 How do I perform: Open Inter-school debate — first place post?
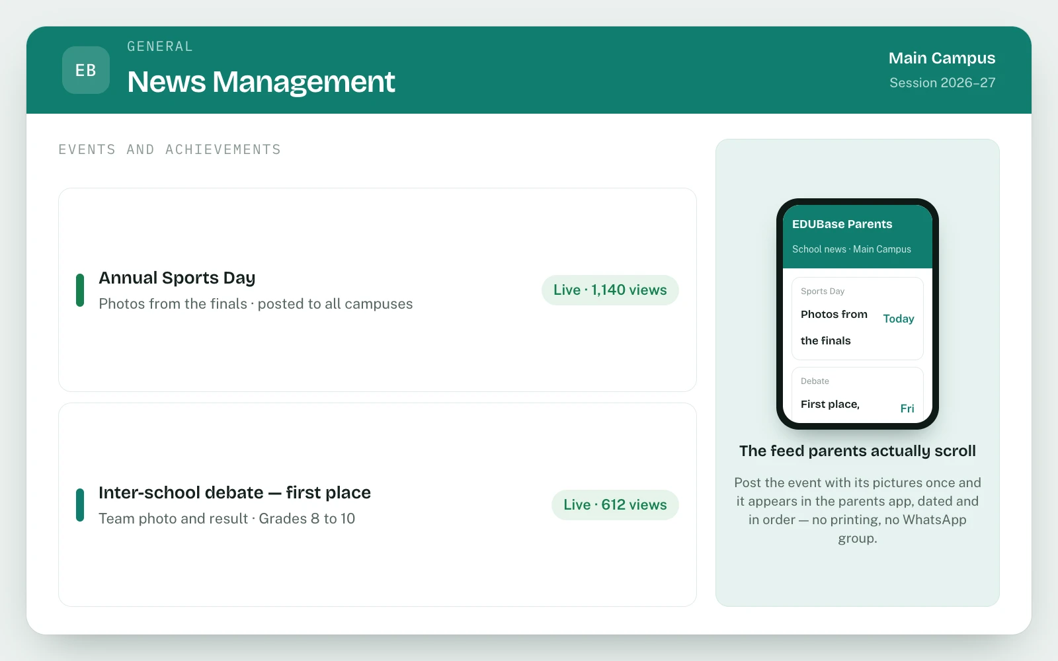(x=378, y=505)
